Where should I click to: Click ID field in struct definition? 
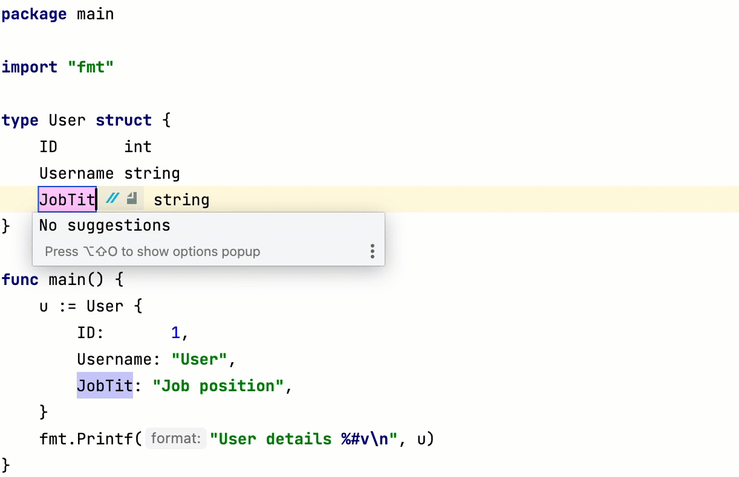coord(48,147)
